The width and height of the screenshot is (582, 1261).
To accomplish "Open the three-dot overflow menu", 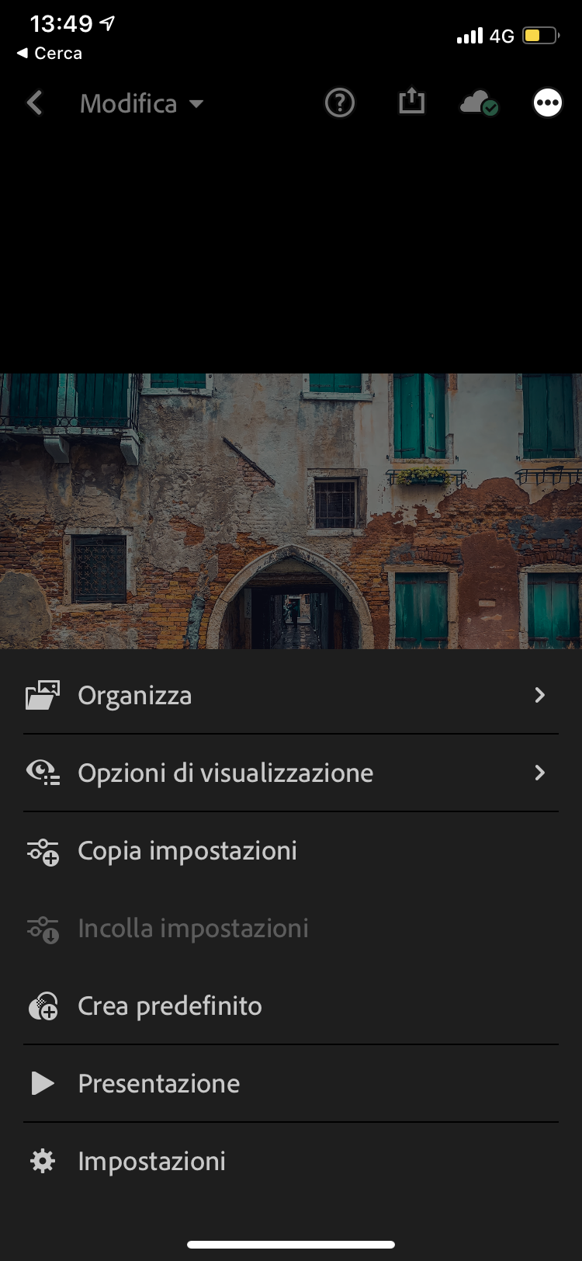I will [x=547, y=102].
